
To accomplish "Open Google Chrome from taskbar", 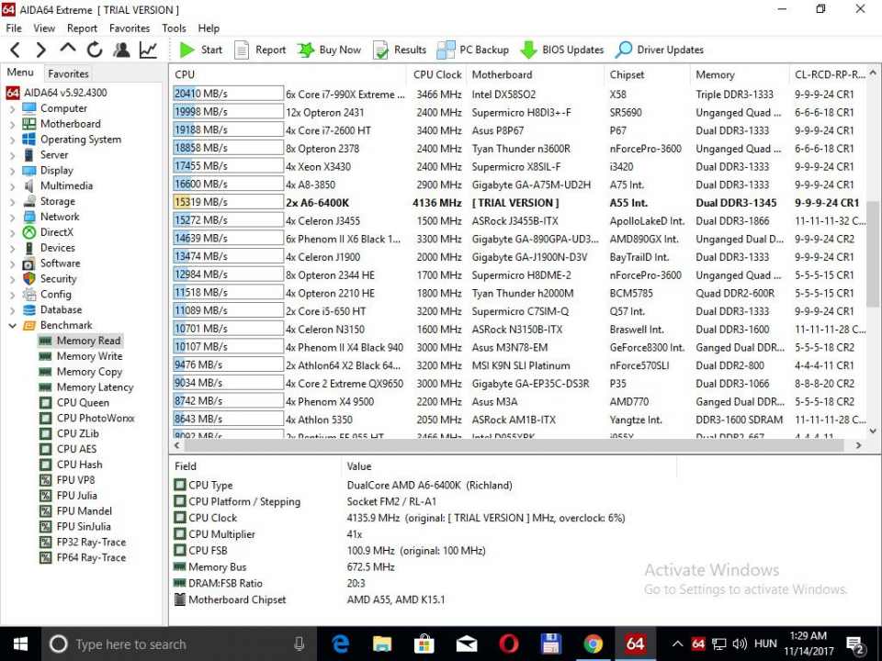I will pos(593,644).
